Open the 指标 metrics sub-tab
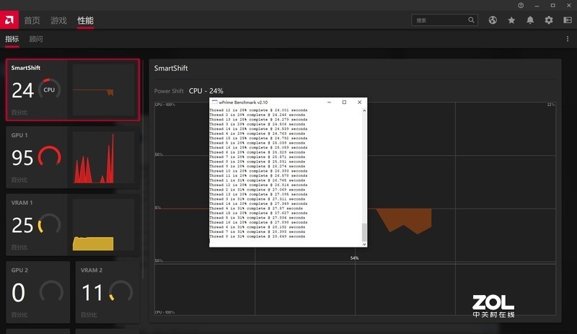This screenshot has width=577, height=334. (12, 39)
